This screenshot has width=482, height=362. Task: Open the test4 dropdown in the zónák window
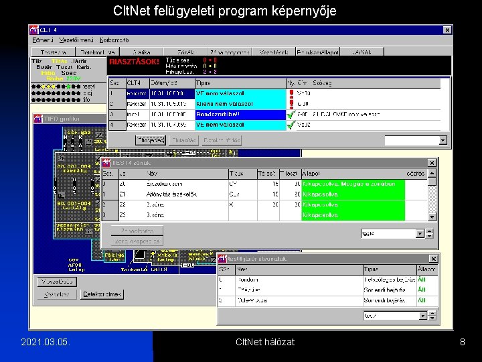(420, 234)
